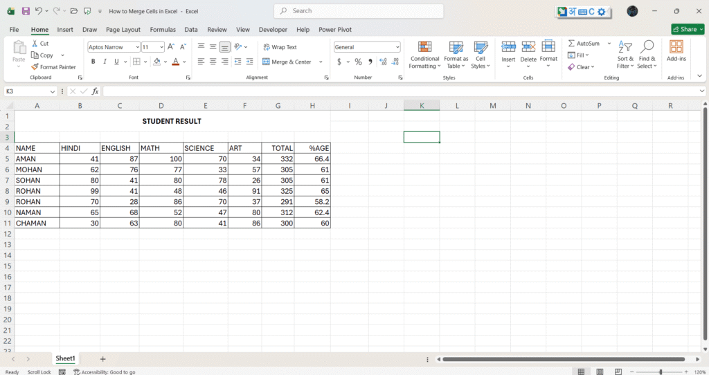Viewport: 709px width, 375px height.
Task: Apply red Font Color A icon
Action: pos(176,62)
